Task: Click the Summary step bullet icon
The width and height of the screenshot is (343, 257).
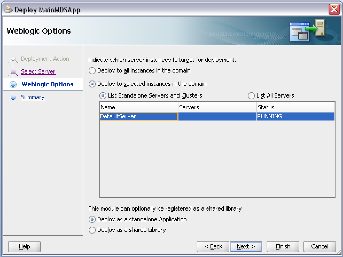Action: [x=13, y=97]
